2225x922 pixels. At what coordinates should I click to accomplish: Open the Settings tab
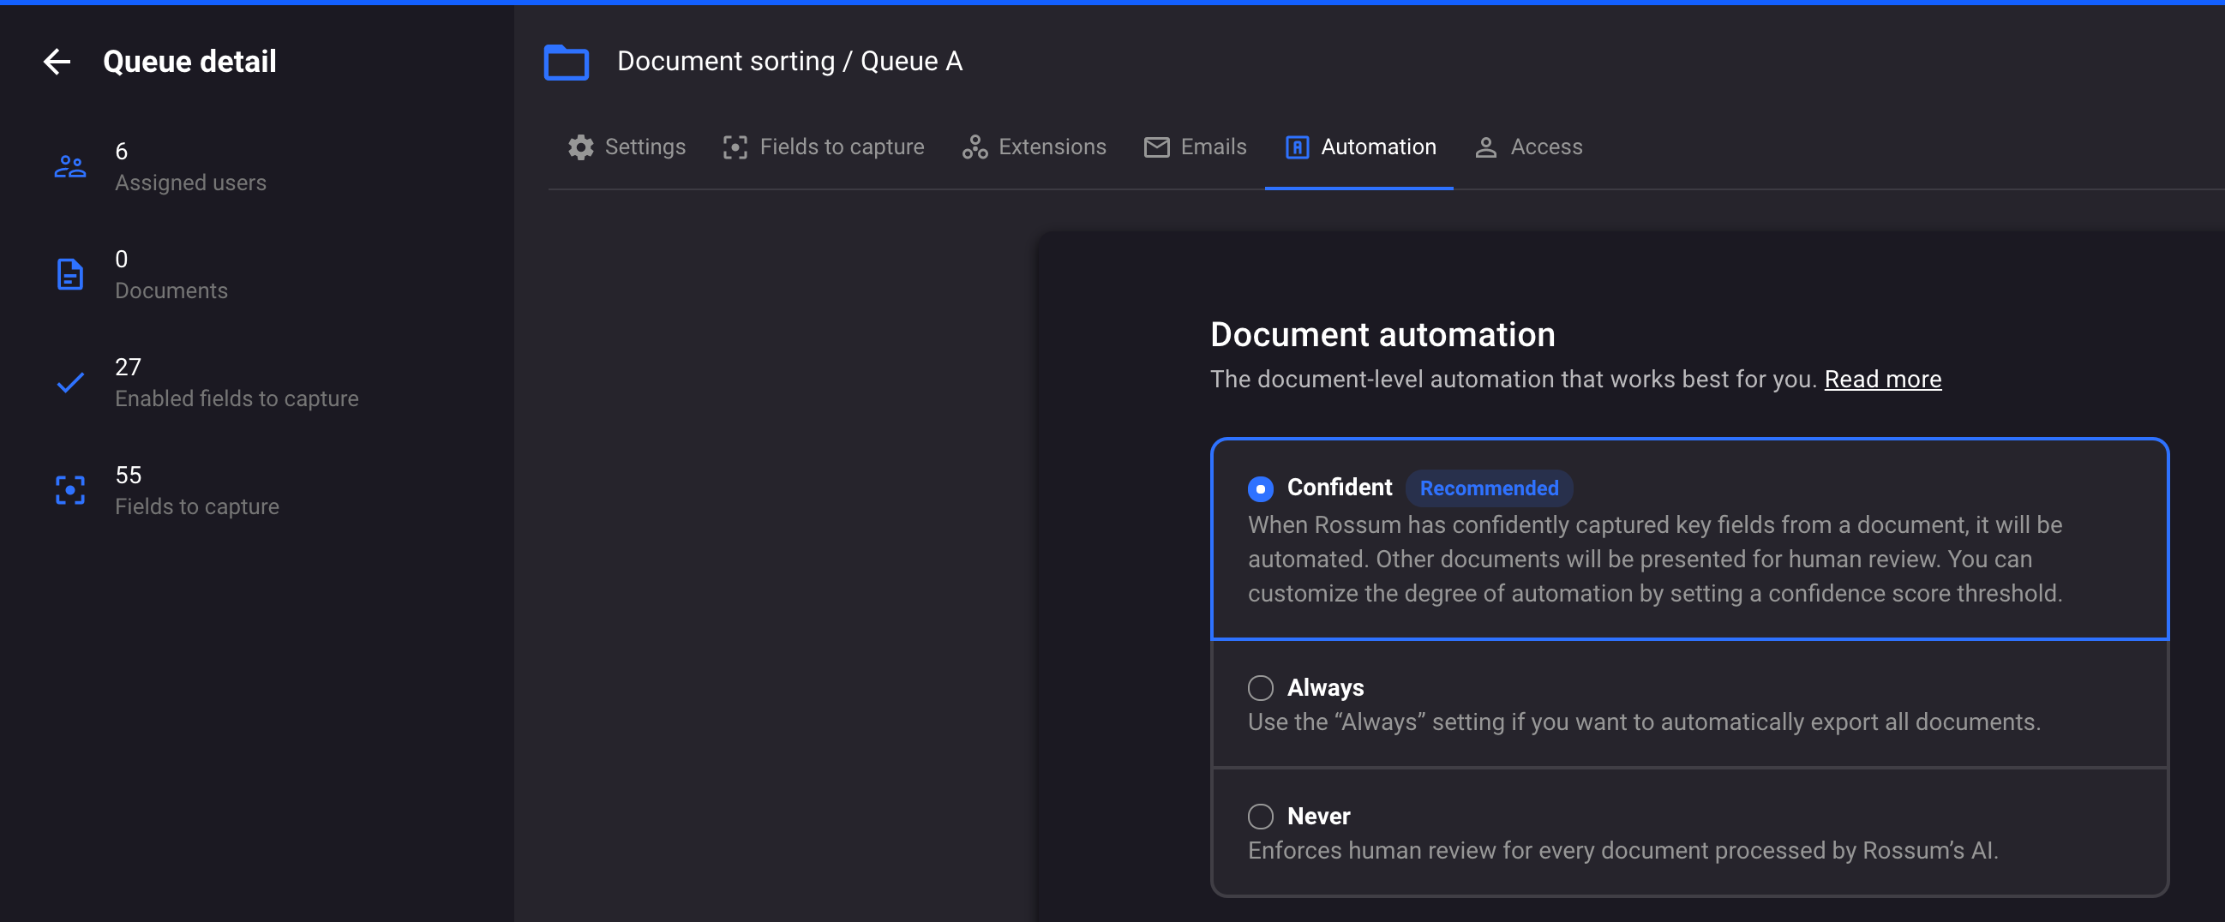coord(627,147)
